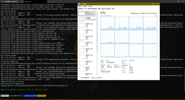Click the 3:02:52:20 uptime value

point(105,72)
